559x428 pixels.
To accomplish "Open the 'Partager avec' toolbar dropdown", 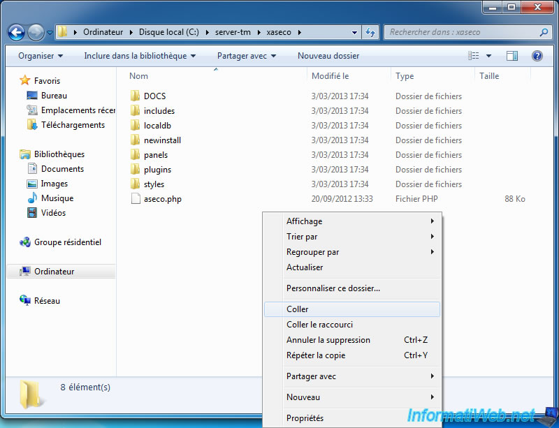I will pos(247,56).
